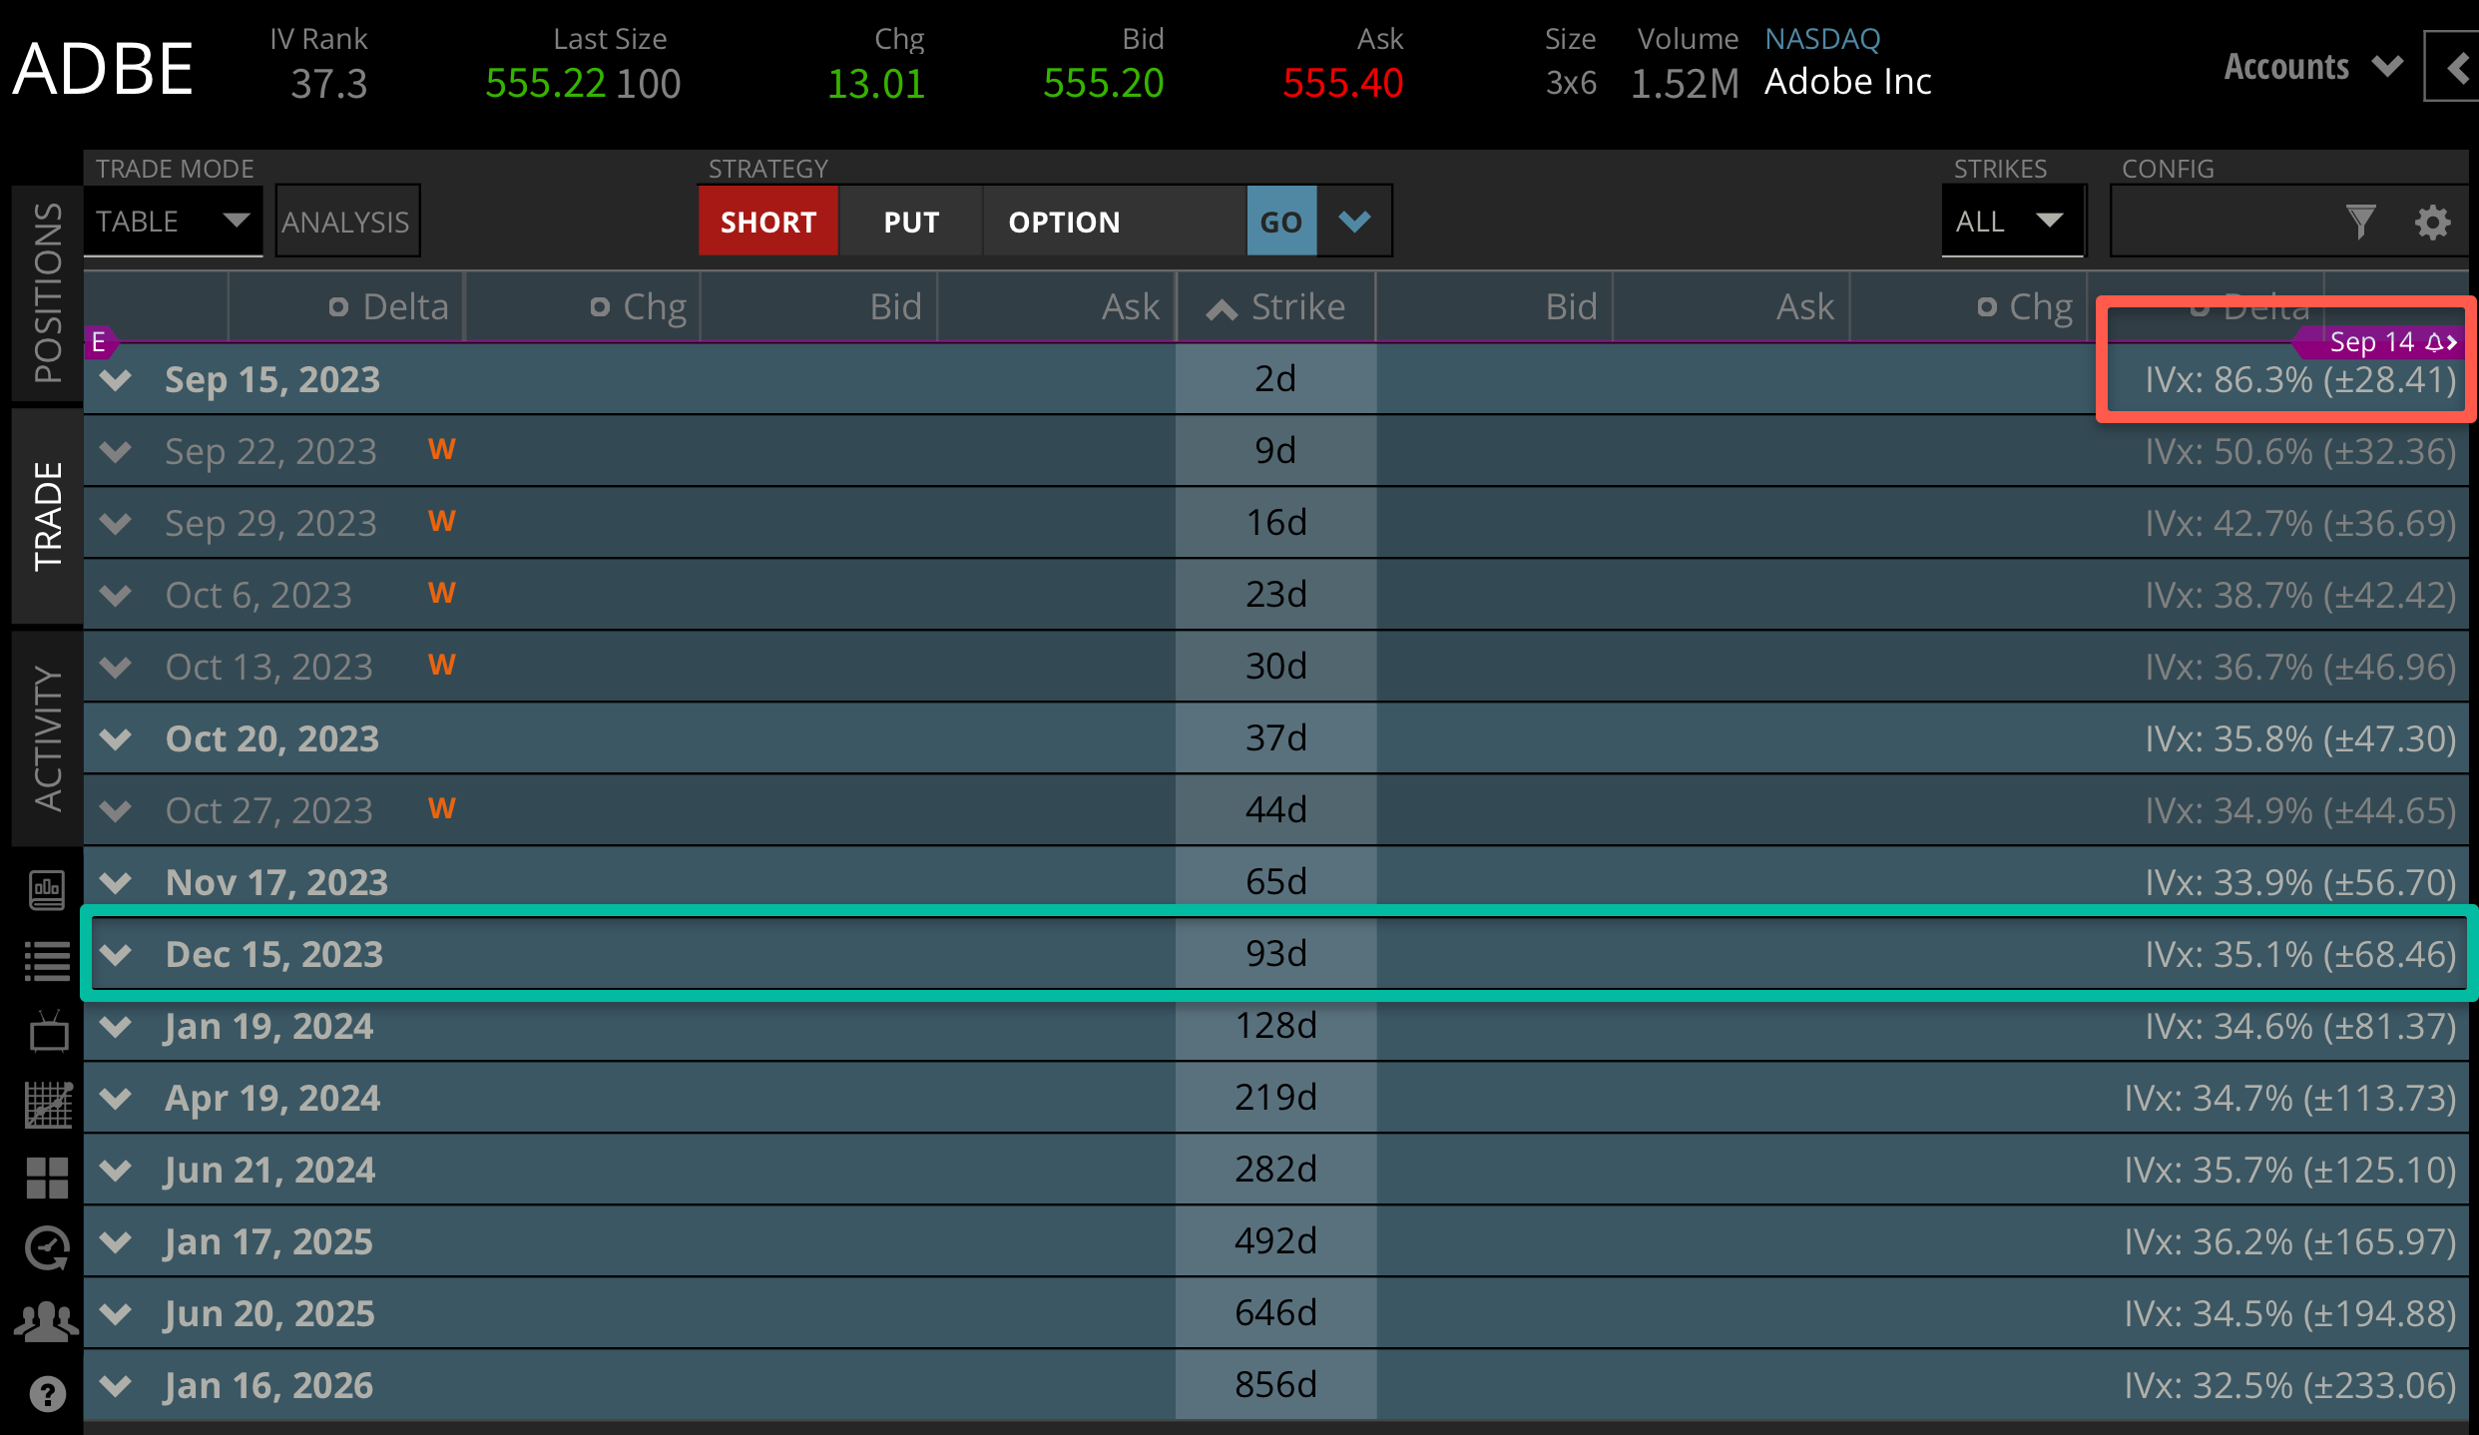The image size is (2479, 1435).
Task: Open the strikes ALL dropdown
Action: point(2011,222)
